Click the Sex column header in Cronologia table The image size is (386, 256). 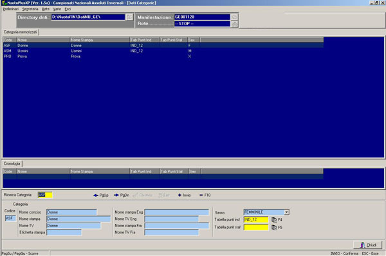[195, 171]
